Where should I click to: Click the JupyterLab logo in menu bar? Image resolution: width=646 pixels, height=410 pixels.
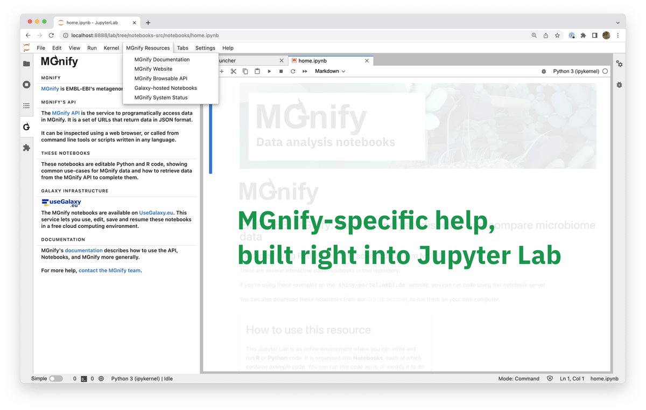click(26, 48)
